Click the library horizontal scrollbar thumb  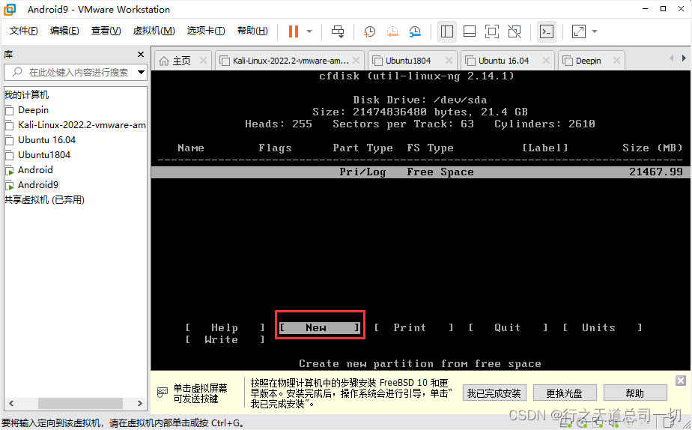pos(80,404)
